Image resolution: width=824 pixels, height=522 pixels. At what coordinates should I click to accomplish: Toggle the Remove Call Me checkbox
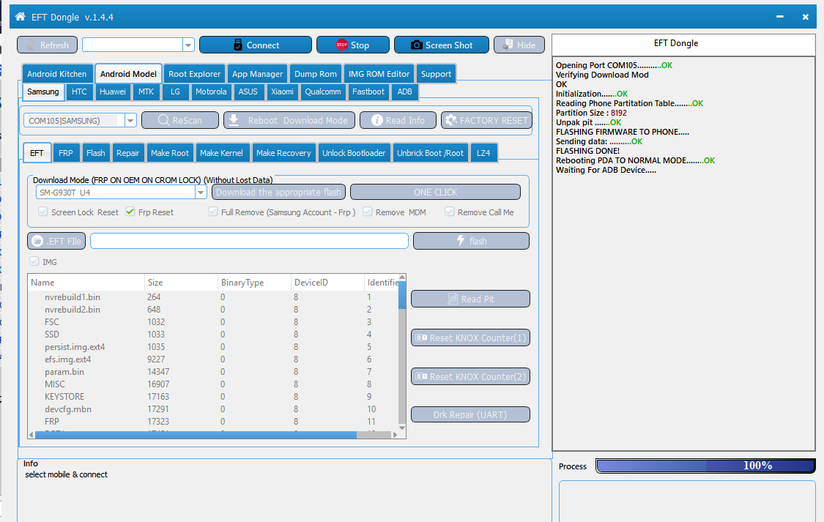[449, 212]
